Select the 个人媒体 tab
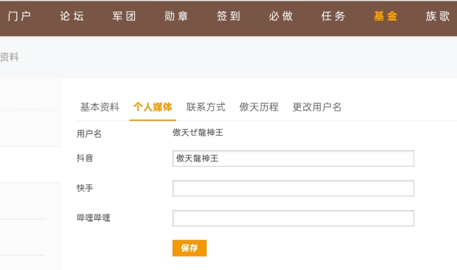Viewport: 457px width, 270px height. point(153,107)
